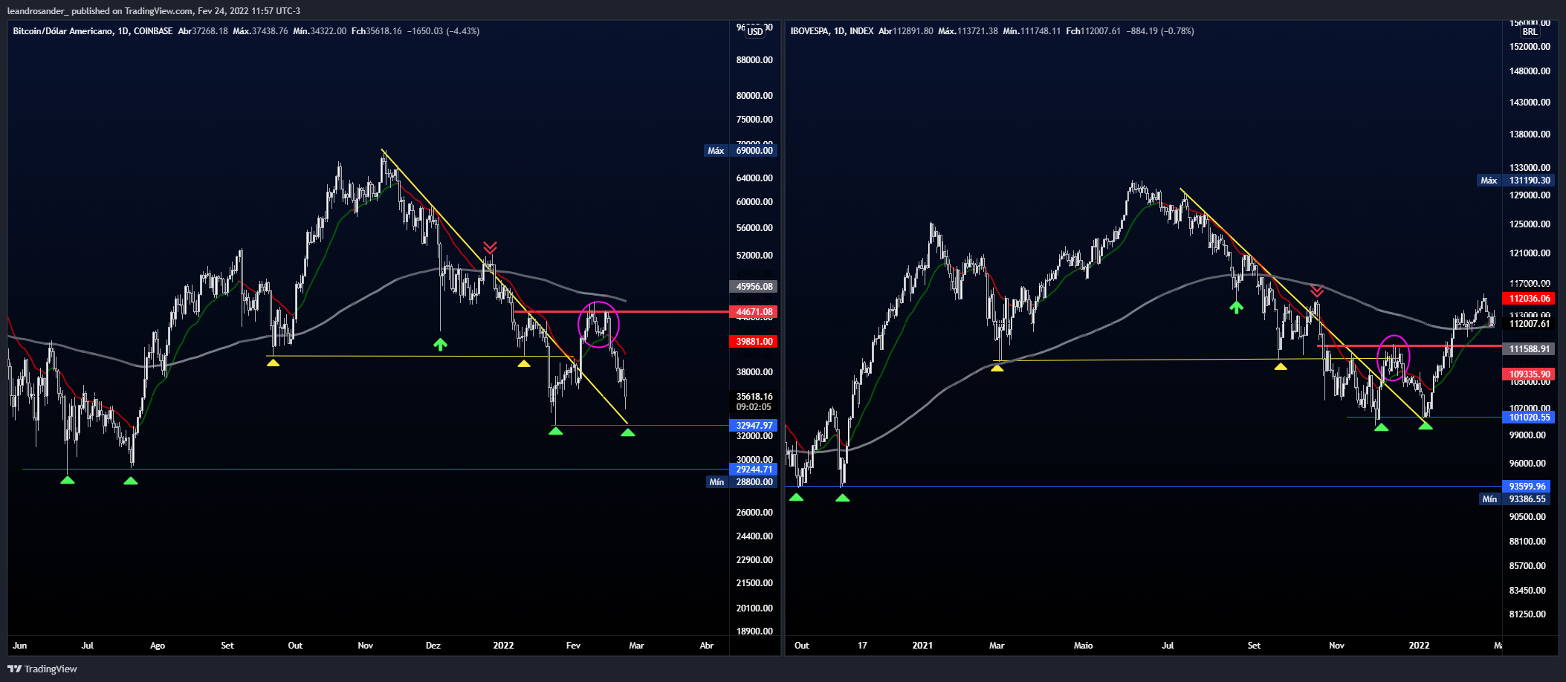The height and width of the screenshot is (682, 1566).
Task: Click the green triangle below the late-July Bitcoin low
Action: tap(131, 481)
